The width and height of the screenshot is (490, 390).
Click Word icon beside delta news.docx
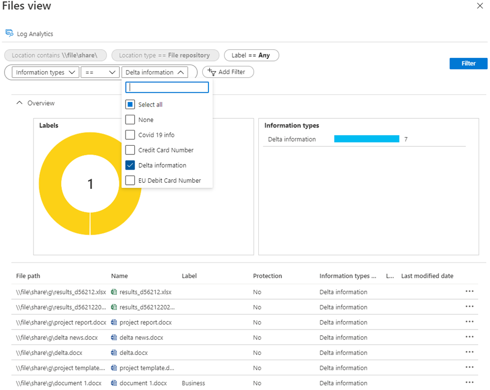(x=114, y=338)
